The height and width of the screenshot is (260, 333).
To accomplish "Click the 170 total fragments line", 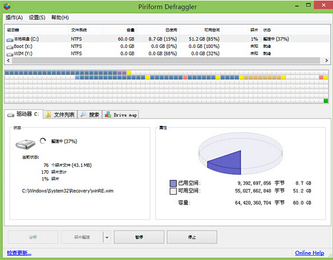I will pos(54,172).
